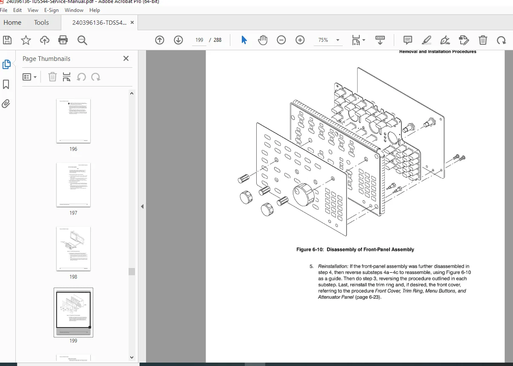Select page 199 thumbnail
The height and width of the screenshot is (366, 513).
click(73, 313)
